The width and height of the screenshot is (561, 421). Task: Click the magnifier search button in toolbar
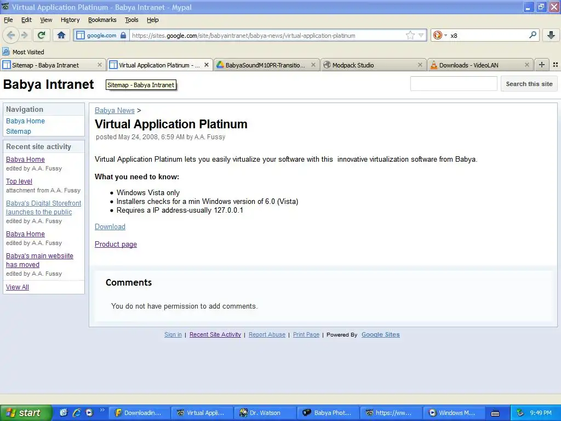click(533, 35)
